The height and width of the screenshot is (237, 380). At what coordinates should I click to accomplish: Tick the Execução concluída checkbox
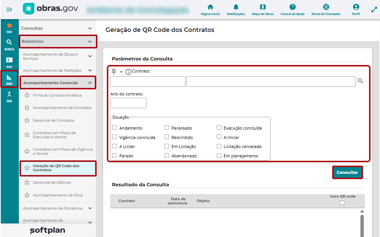(x=219, y=127)
